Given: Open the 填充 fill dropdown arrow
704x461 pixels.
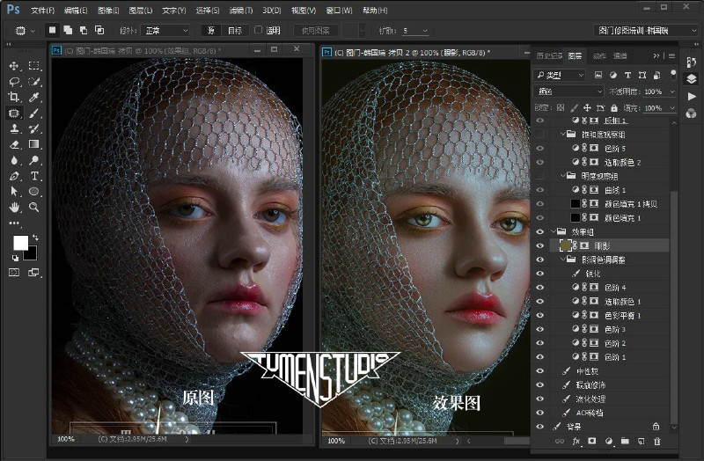Looking at the screenshot, I should (672, 107).
